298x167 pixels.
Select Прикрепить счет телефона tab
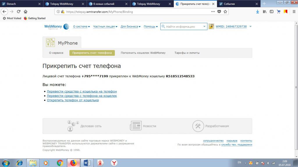pos(92,53)
